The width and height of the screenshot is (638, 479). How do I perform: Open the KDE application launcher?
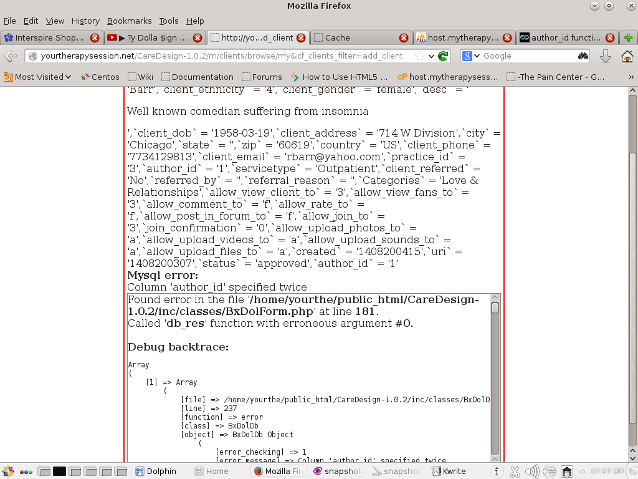(x=8, y=472)
